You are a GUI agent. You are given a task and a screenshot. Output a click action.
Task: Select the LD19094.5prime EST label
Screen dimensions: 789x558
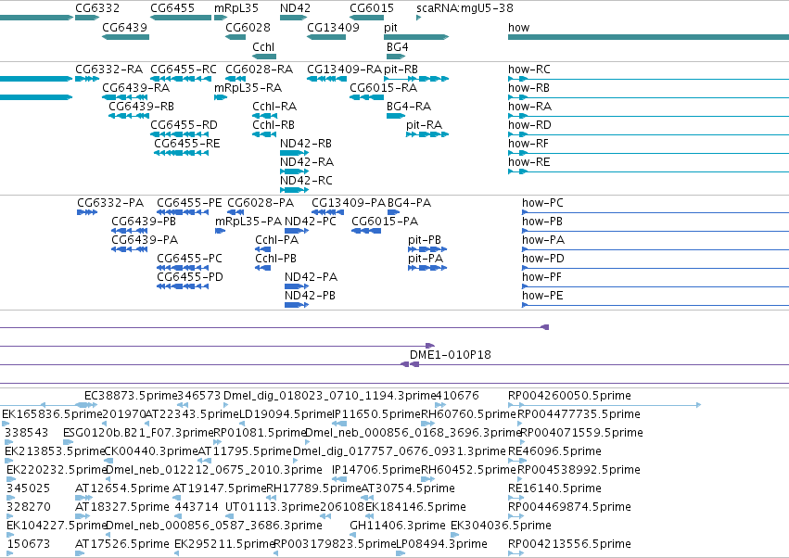click(x=286, y=414)
